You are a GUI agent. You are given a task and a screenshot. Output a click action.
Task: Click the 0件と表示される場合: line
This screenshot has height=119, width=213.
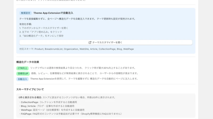click(x=67, y=97)
